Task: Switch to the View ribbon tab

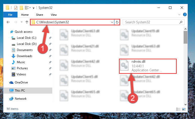Action: coord(54,15)
